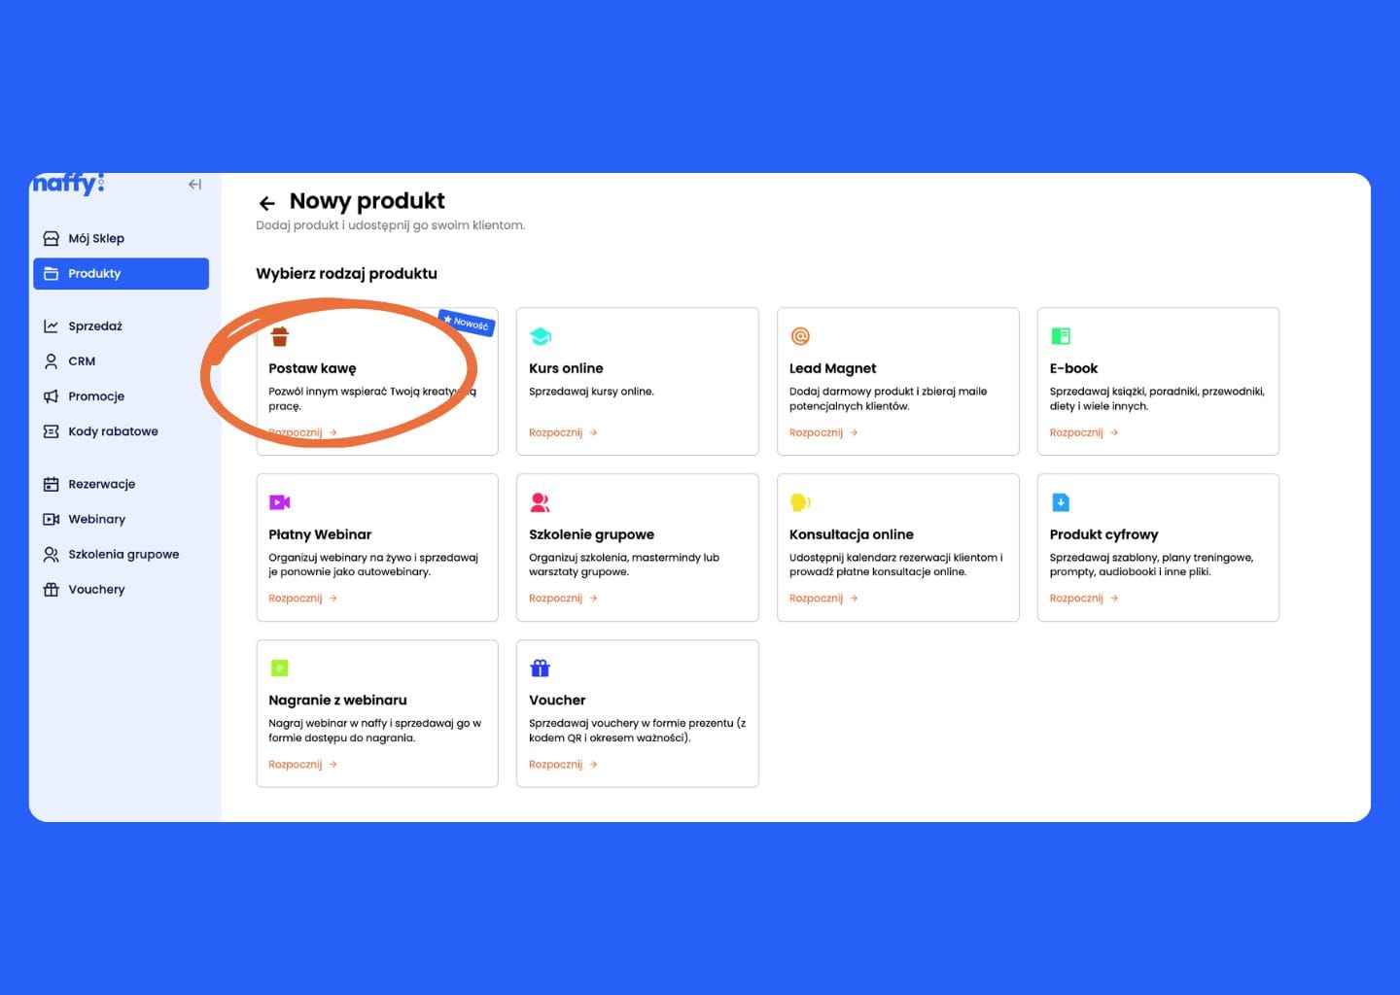Click the green book E-book icon
Image resolution: width=1400 pixels, height=995 pixels.
1061,336
